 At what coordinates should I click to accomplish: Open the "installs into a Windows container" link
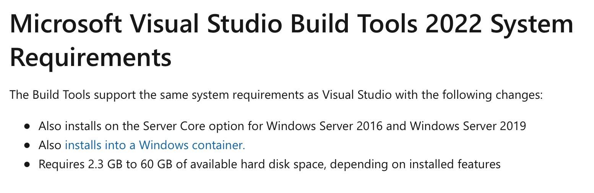(155, 145)
